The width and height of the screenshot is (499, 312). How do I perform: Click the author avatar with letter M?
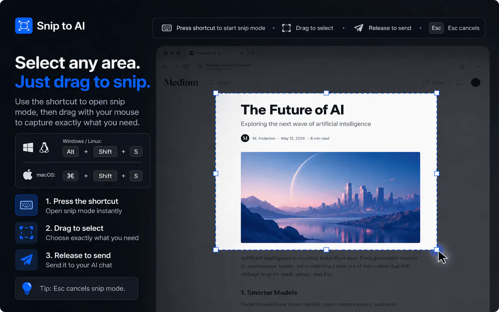tap(245, 138)
